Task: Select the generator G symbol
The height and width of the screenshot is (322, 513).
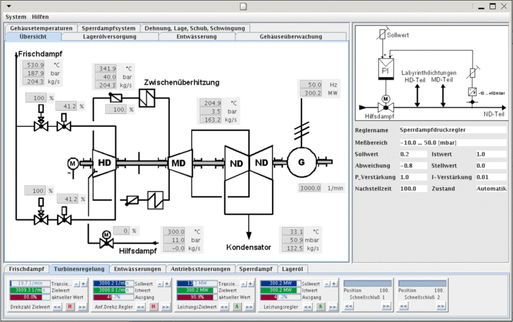Action: pos(301,162)
